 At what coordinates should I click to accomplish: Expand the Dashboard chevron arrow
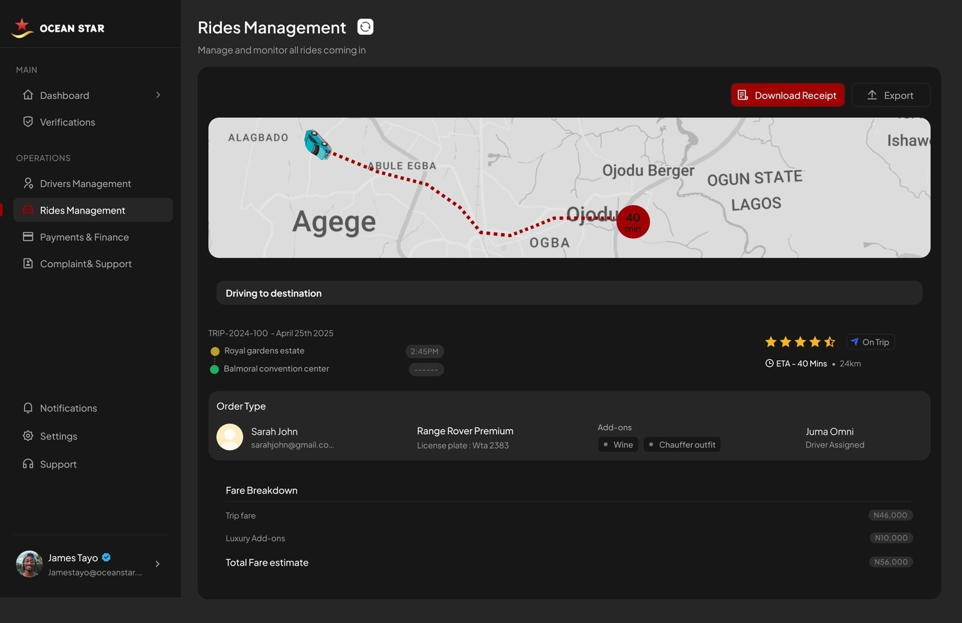point(158,95)
